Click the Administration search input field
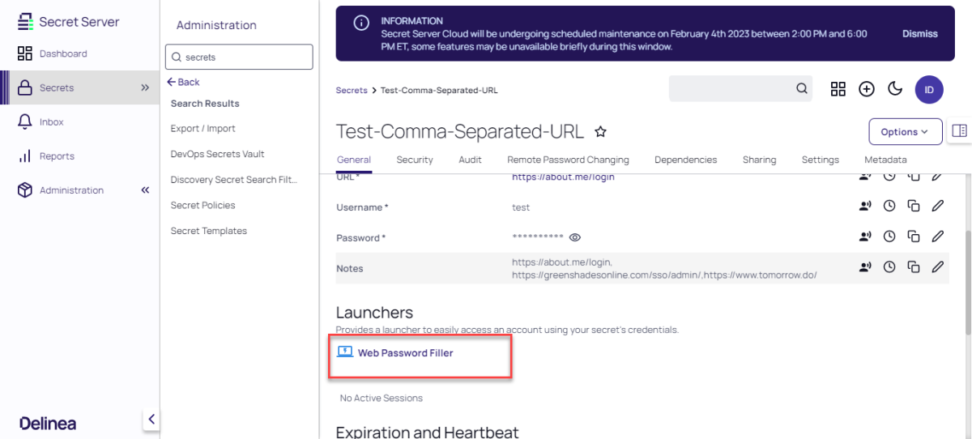This screenshot has height=439, width=972. pyautogui.click(x=239, y=57)
